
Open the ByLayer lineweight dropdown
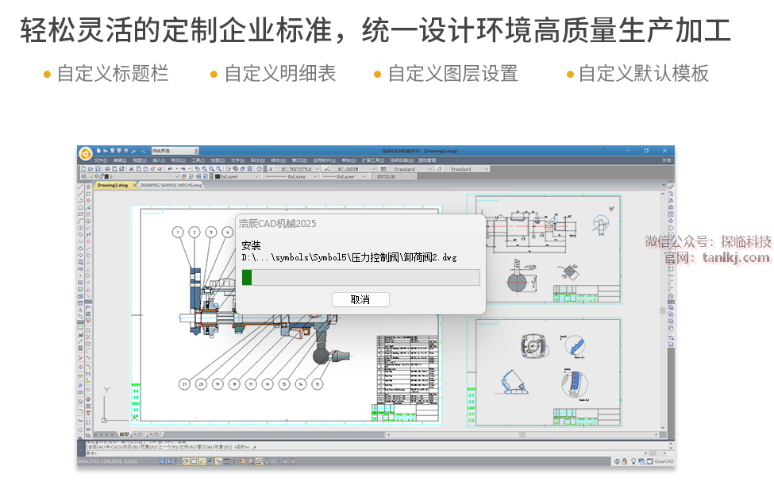point(345,177)
